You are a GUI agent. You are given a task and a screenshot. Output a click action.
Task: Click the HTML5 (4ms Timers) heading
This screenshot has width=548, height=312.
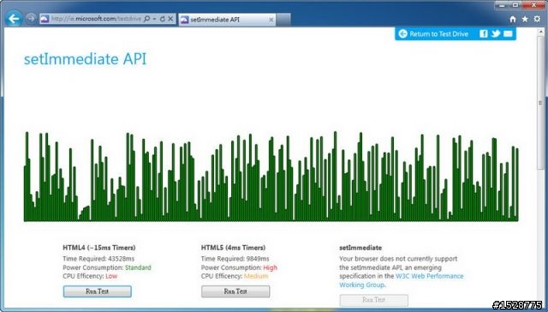point(233,248)
